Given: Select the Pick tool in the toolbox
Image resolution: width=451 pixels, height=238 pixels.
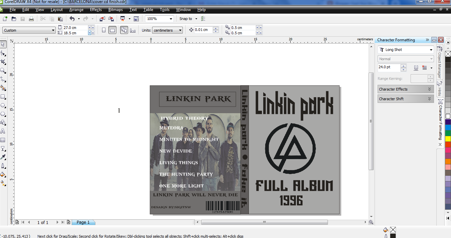Looking at the screenshot, I should pyautogui.click(x=3, y=44).
